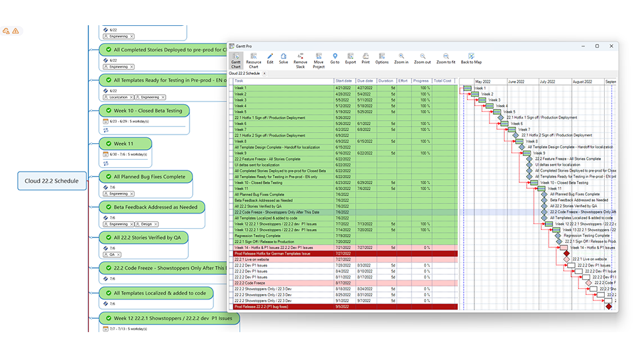
Task: Click the Edit pencil tool
Action: coord(270,58)
